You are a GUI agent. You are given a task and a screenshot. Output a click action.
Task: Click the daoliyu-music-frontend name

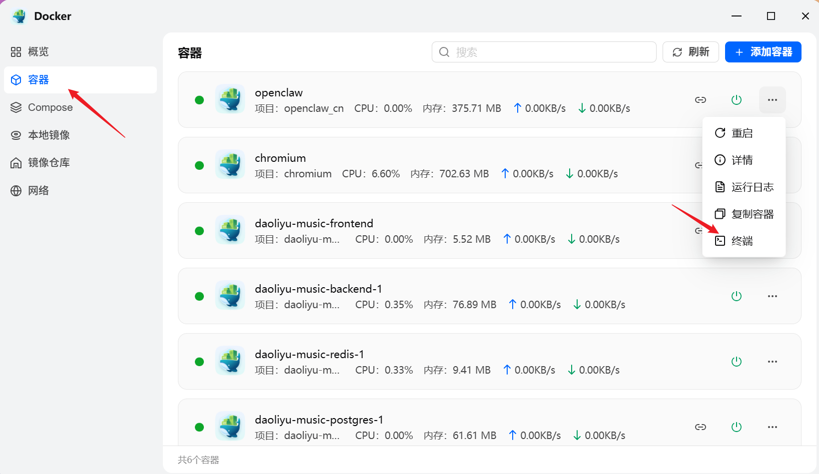(x=314, y=224)
